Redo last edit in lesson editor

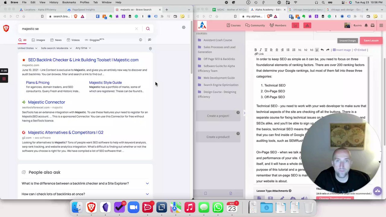pyautogui.click(x=328, y=50)
